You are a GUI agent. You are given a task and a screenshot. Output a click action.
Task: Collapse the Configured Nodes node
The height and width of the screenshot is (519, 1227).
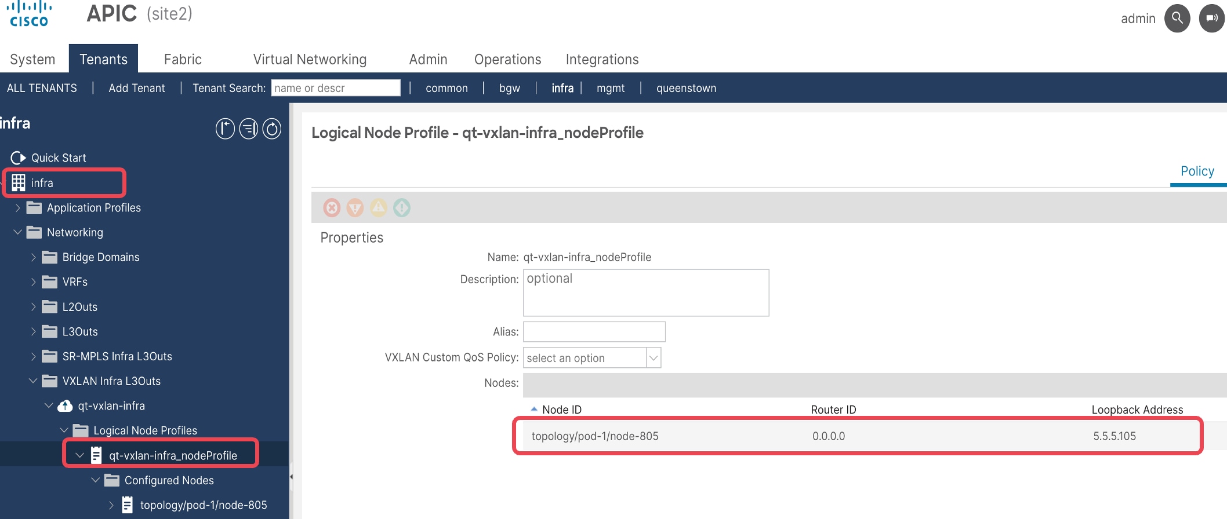96,480
